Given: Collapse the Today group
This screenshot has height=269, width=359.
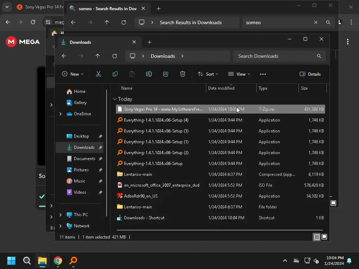Looking at the screenshot, I should tap(115, 99).
